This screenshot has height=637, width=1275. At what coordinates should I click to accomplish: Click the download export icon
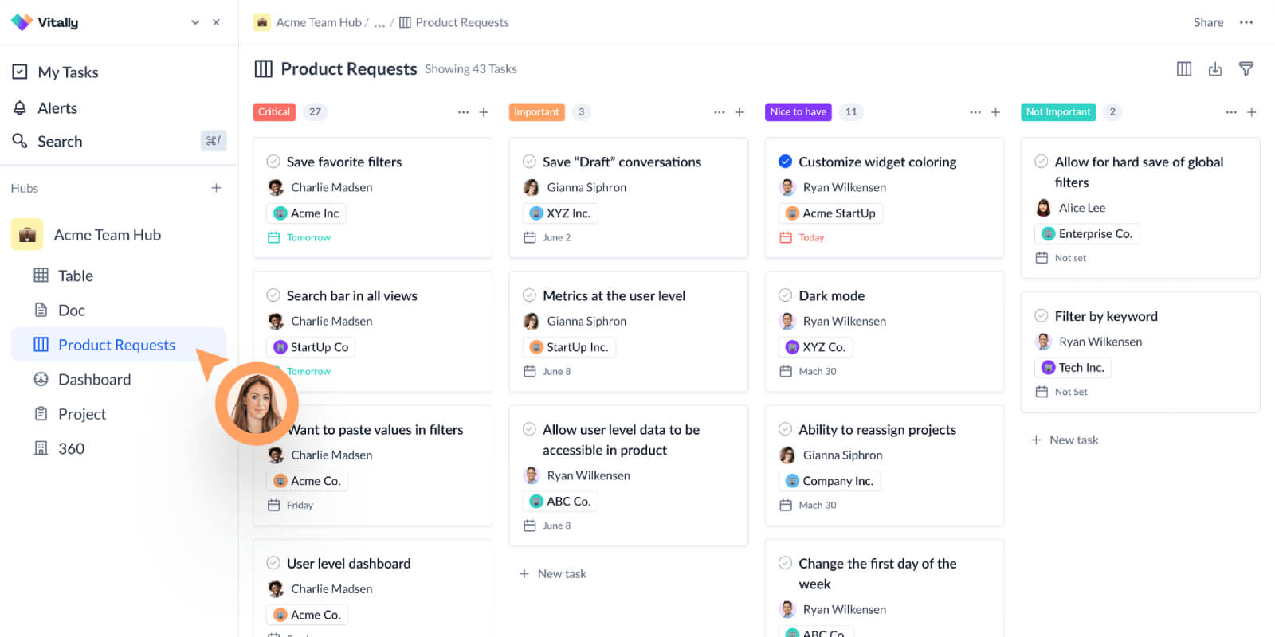click(x=1215, y=69)
